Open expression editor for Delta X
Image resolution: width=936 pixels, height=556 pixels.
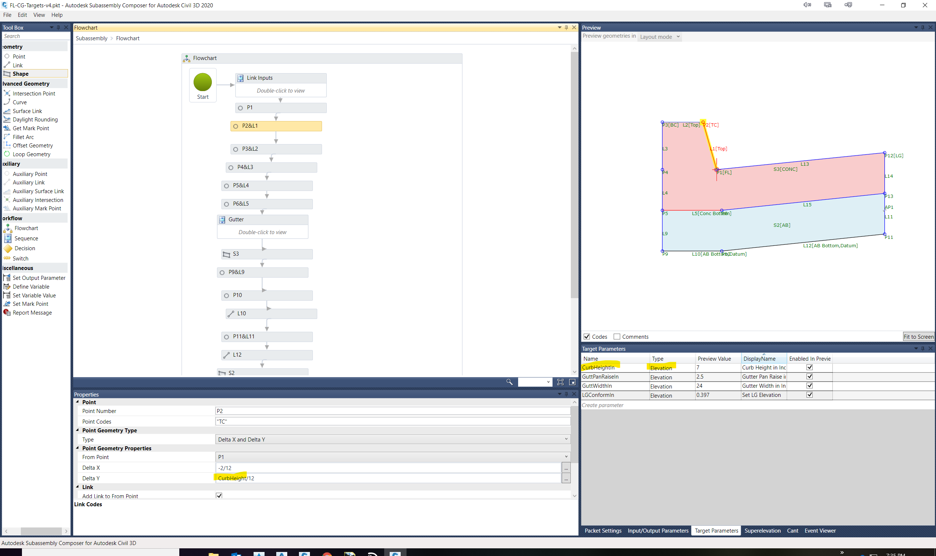[x=566, y=467]
